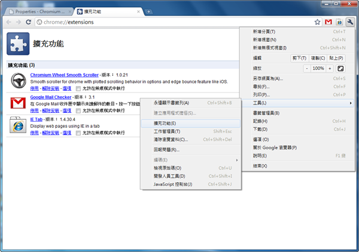This screenshot has height=252, width=359.
Task: Select 永遠顯示書籤列(A) in submenu
Action: [x=191, y=103]
